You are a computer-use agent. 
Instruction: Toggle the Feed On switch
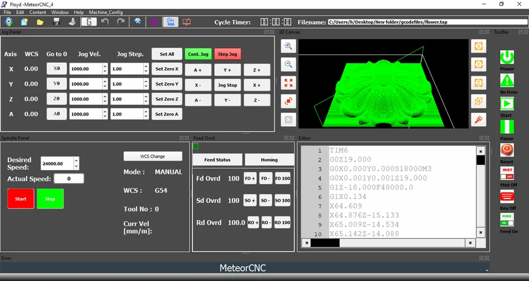coord(506,220)
